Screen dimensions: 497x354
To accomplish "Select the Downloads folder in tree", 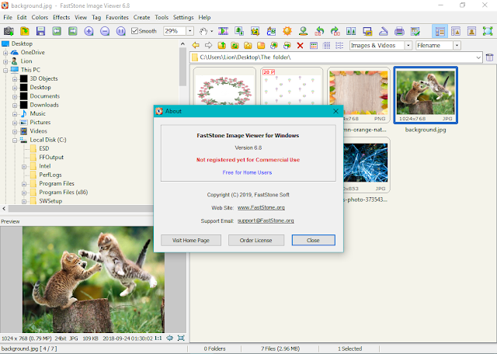I will pyautogui.click(x=44, y=105).
